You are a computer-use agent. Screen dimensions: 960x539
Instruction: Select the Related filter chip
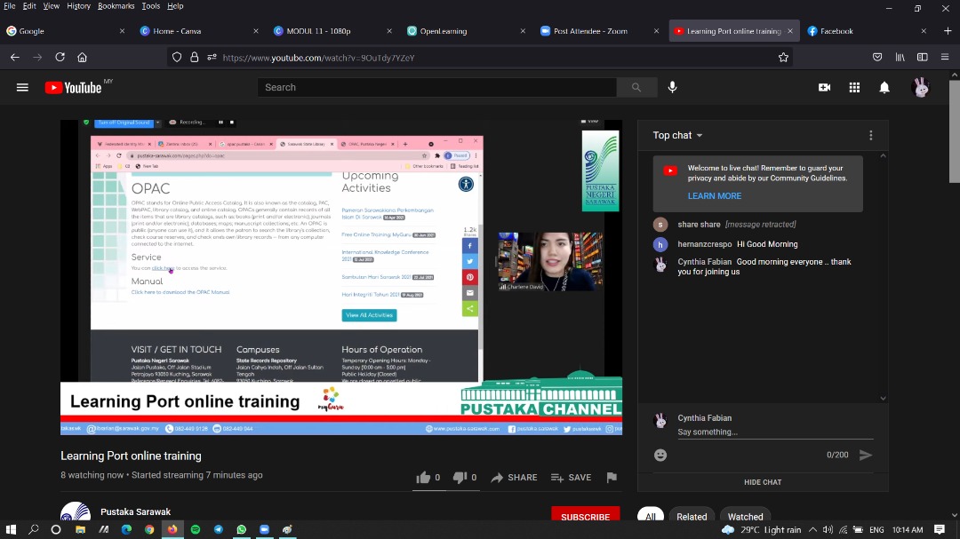point(692,517)
